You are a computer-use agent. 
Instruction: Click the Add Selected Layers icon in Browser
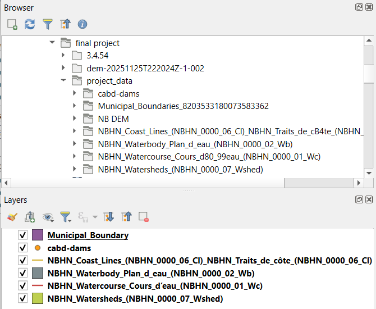(12, 24)
